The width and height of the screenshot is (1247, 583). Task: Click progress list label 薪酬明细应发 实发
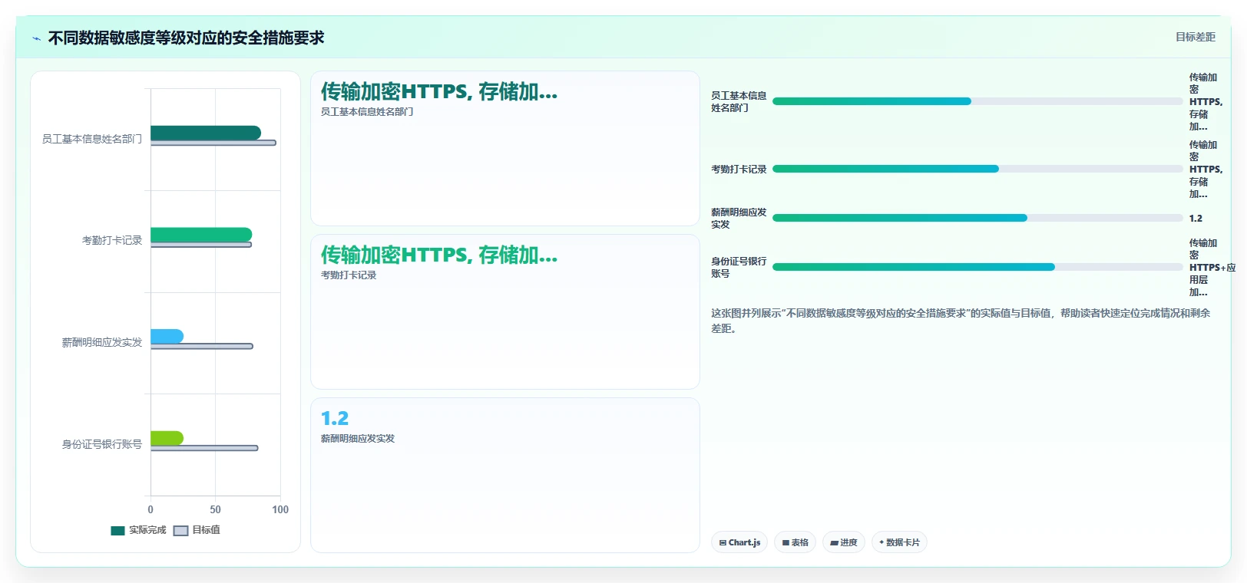point(739,218)
